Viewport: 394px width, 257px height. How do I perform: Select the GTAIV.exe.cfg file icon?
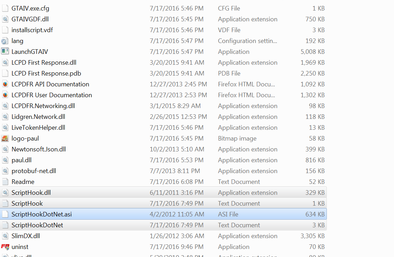[x=5, y=8]
